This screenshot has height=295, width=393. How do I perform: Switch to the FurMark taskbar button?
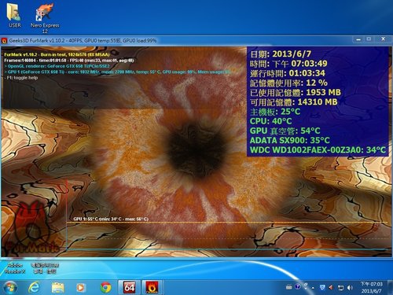pyautogui.click(x=152, y=287)
